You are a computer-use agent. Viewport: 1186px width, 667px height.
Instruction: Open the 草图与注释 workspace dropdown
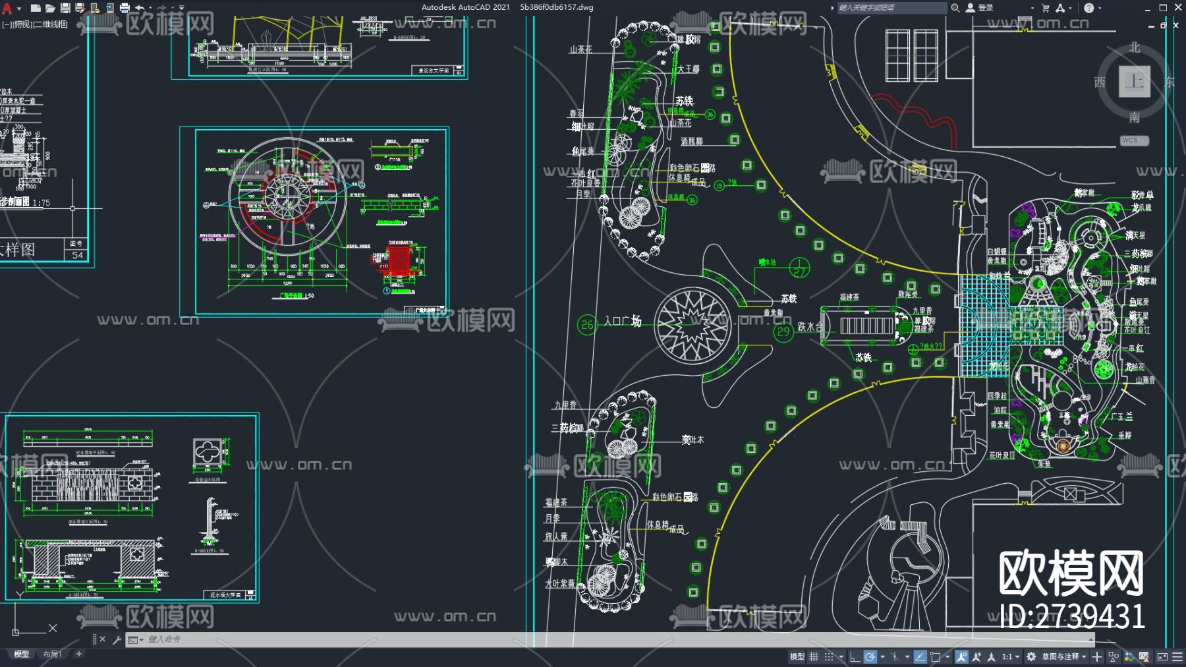click(x=1064, y=656)
